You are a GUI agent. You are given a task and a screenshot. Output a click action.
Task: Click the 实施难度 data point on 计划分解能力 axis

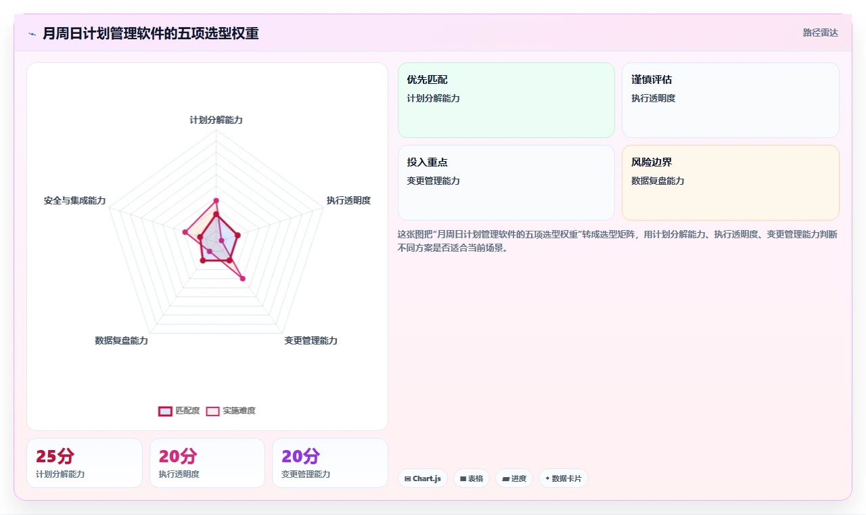216,200
